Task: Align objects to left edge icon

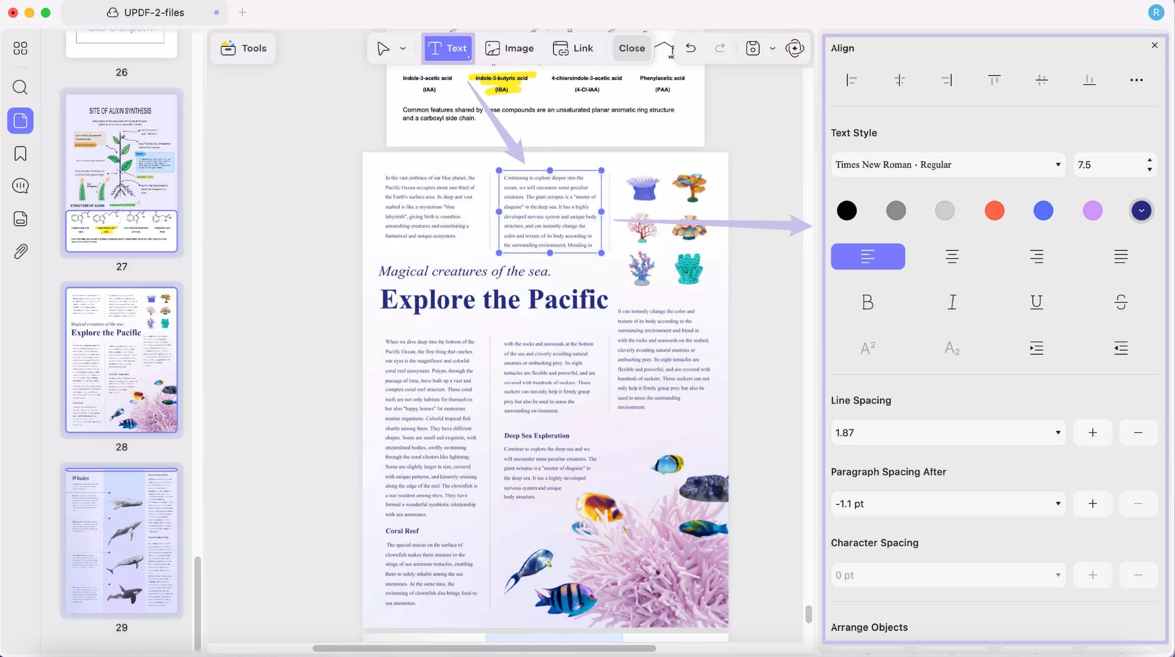Action: (851, 80)
